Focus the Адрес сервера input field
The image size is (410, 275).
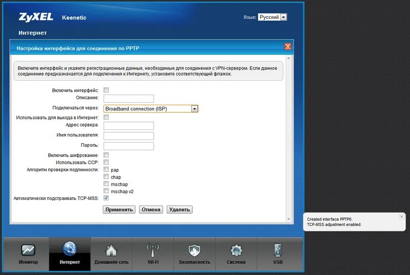[x=129, y=126]
